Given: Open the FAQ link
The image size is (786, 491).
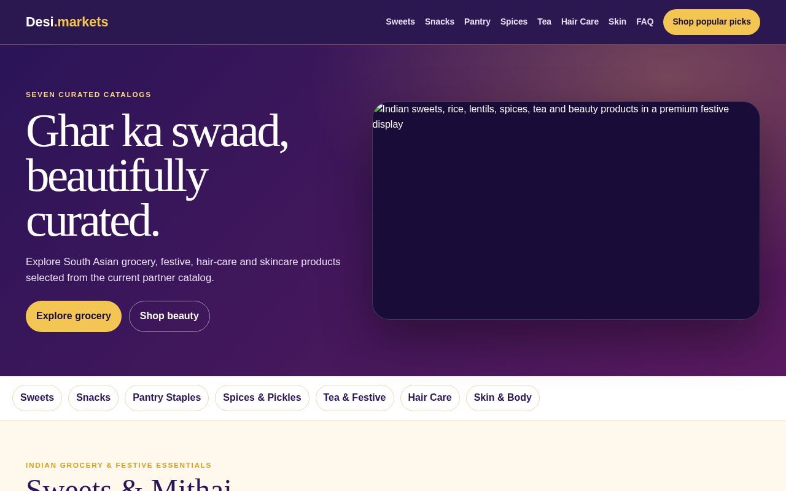Looking at the screenshot, I should pyautogui.click(x=645, y=21).
